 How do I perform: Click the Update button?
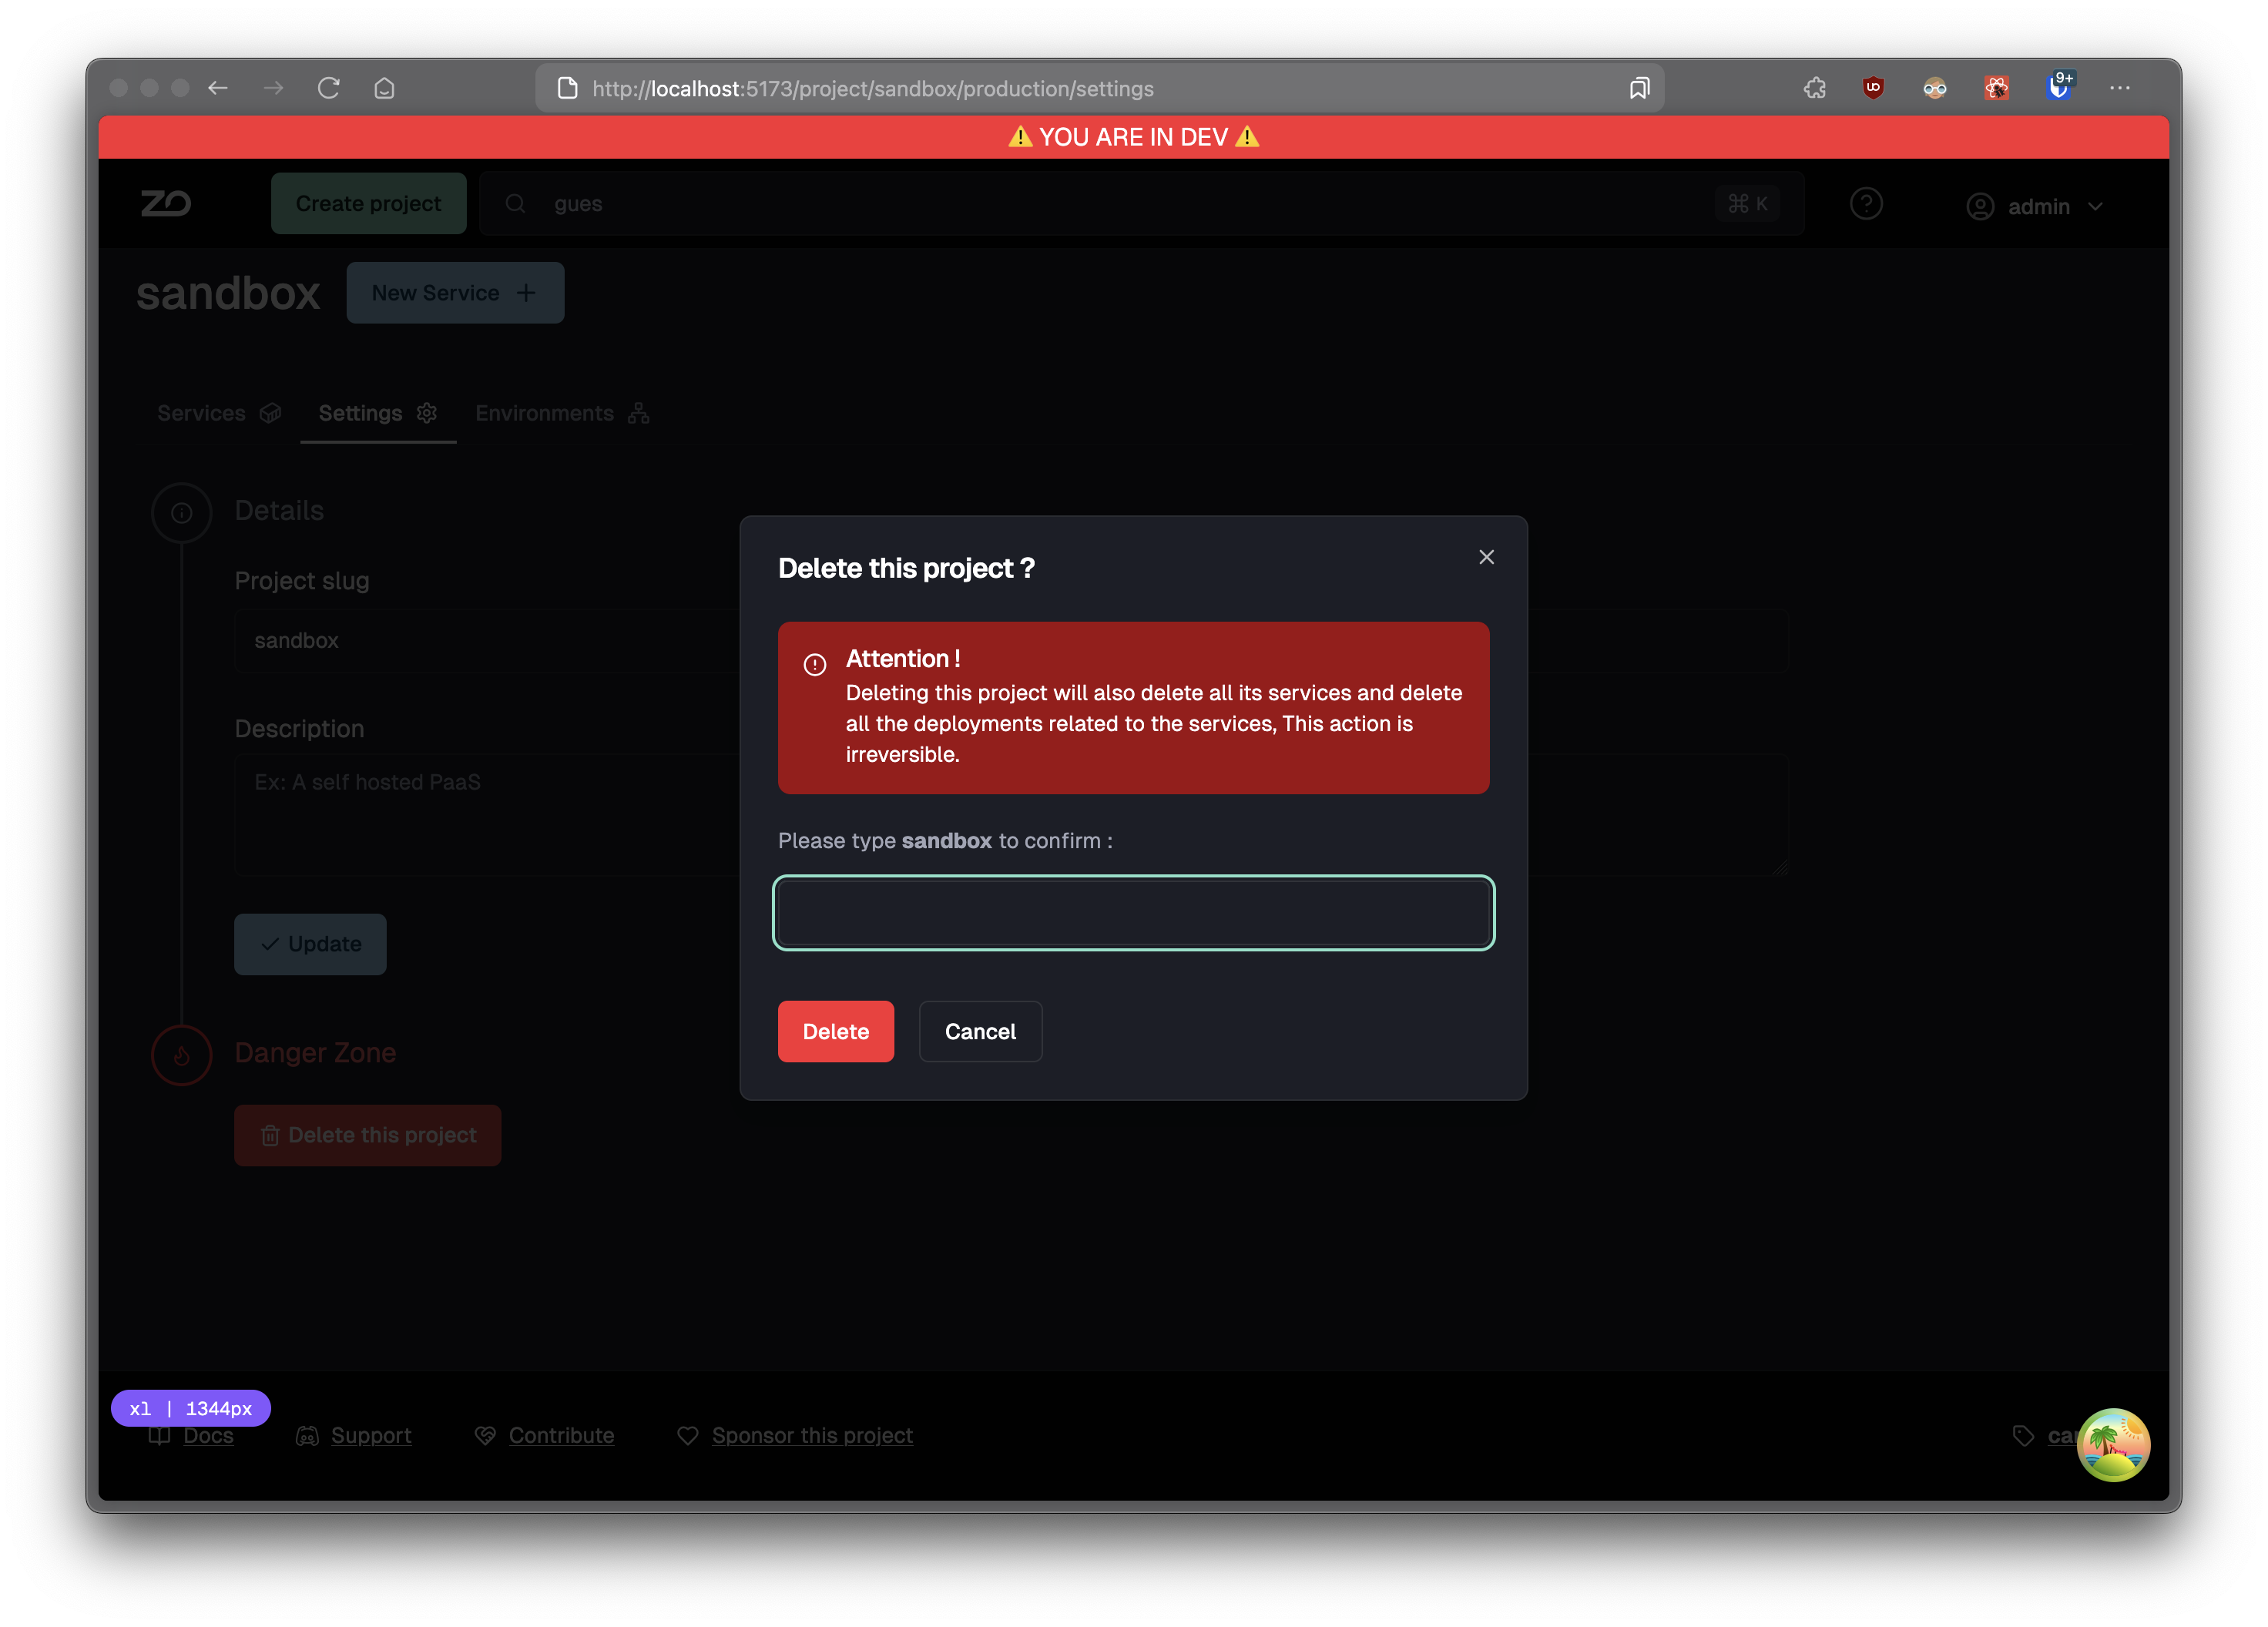[x=310, y=944]
